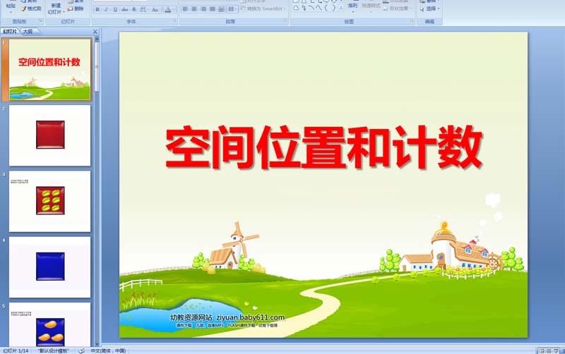Switch to Normal view icon
The height and width of the screenshot is (354, 565).
pos(541,350)
